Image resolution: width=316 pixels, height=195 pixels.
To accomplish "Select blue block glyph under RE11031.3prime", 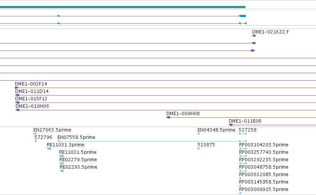I will [x=49, y=149].
